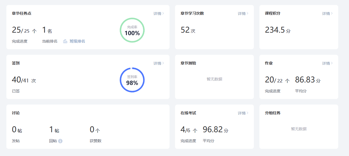Viewport: 349px width, 156px height.
Task: Open 详情 link in 课程积分 card
Action: [x=327, y=14]
